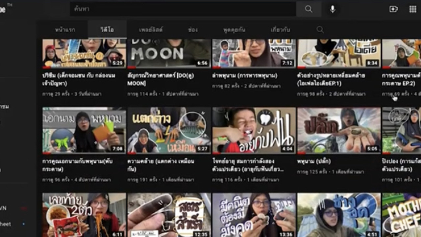The image size is (421, 237).
Task: Open the 5:29 duration video thumbnail
Action: (x=84, y=53)
